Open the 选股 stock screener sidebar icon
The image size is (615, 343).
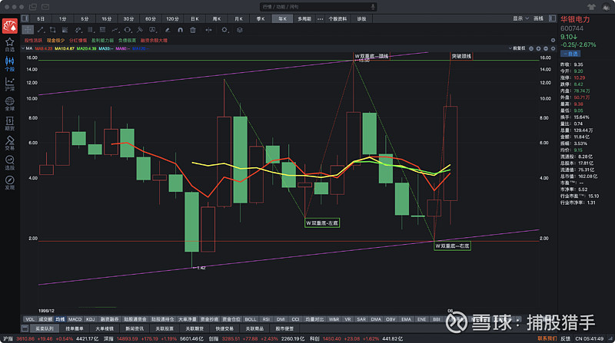pyautogui.click(x=10, y=163)
